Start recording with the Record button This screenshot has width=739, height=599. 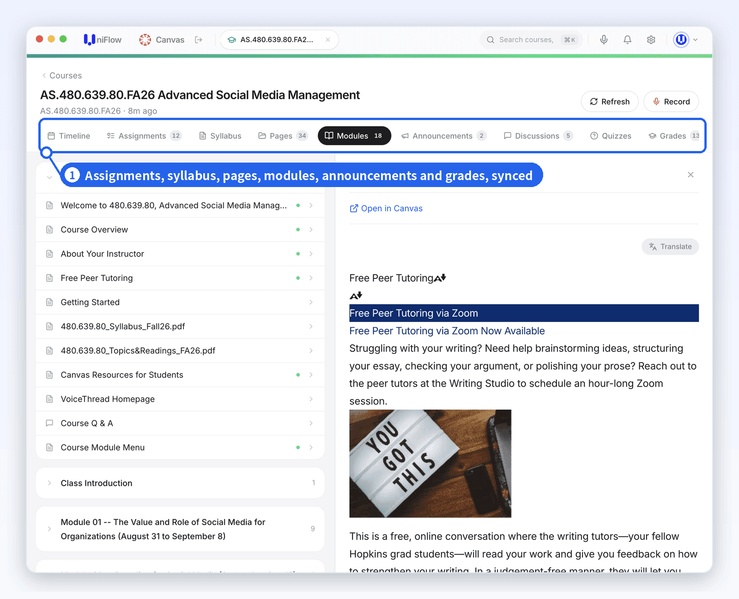[x=671, y=102]
